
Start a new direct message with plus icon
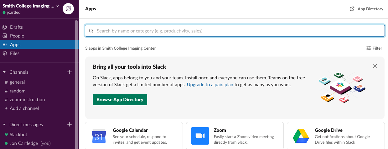(x=70, y=125)
